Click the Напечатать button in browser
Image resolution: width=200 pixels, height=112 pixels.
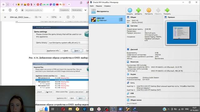(x=77, y=10)
